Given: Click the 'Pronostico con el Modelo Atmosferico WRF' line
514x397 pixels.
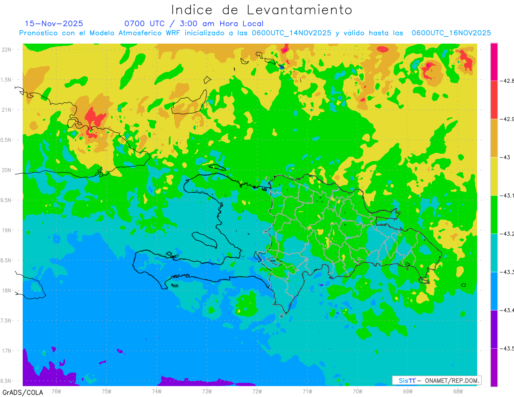Looking at the screenshot, I should coord(255,33).
